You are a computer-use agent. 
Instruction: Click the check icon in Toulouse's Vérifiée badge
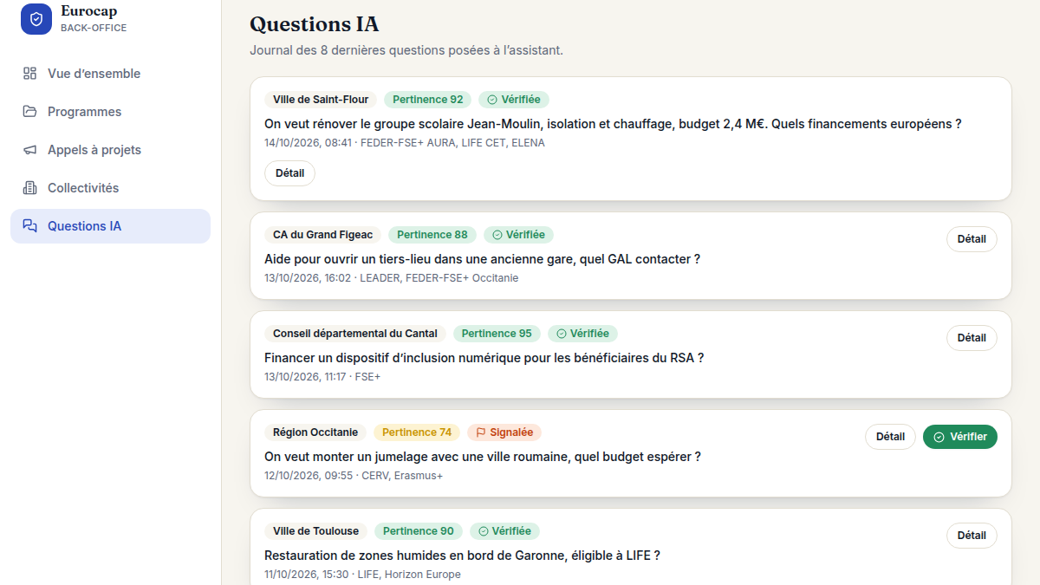483,531
